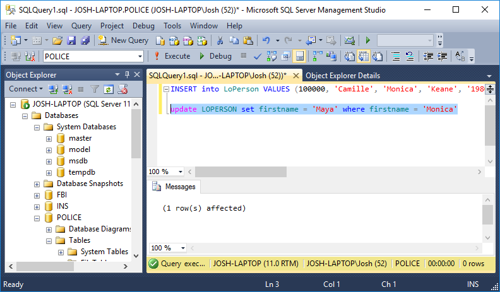Expand the Database Snapshots folder
The width and height of the screenshot is (500, 292).
[x=37, y=184]
